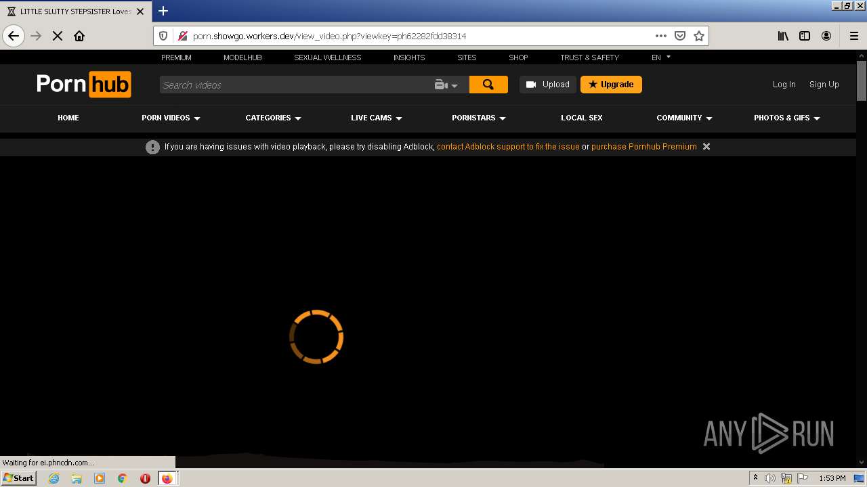Click the orange search magnifier button

click(x=488, y=85)
